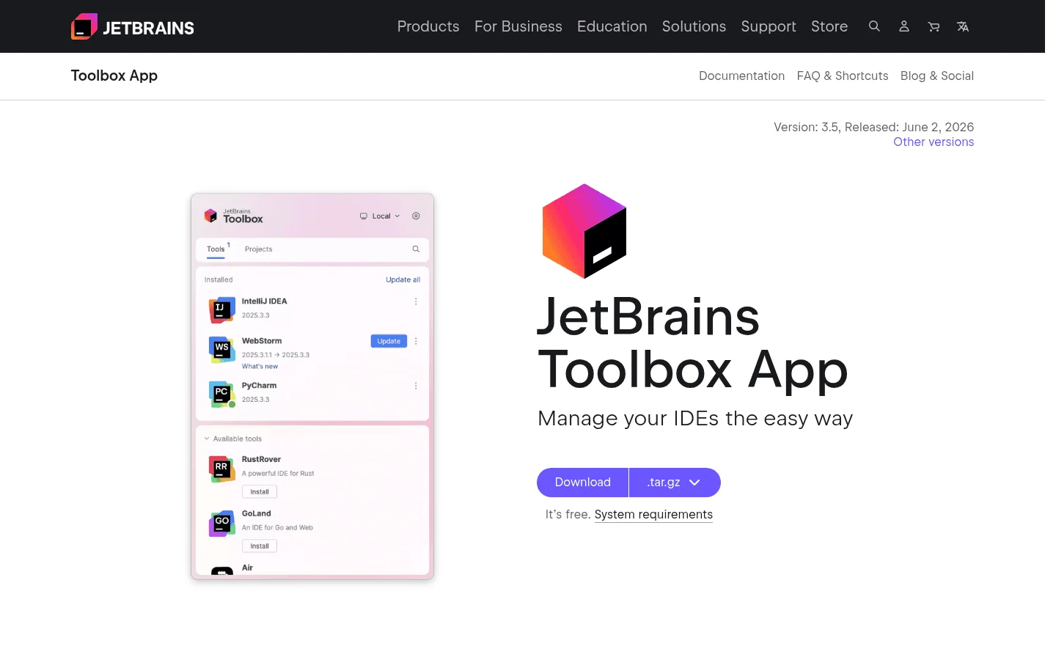The width and height of the screenshot is (1056, 660).
Task: Open IntelliJ IDEA's three-dot options menu
Action: click(x=416, y=301)
